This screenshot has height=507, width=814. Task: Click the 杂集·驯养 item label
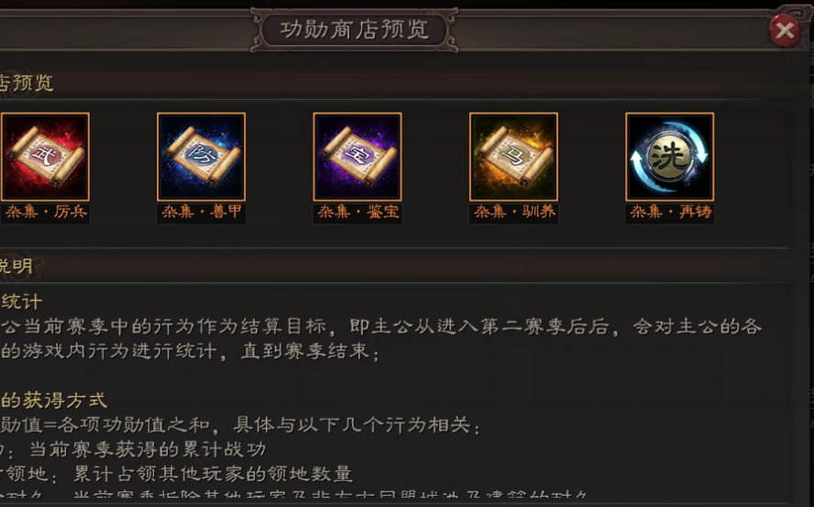(514, 213)
